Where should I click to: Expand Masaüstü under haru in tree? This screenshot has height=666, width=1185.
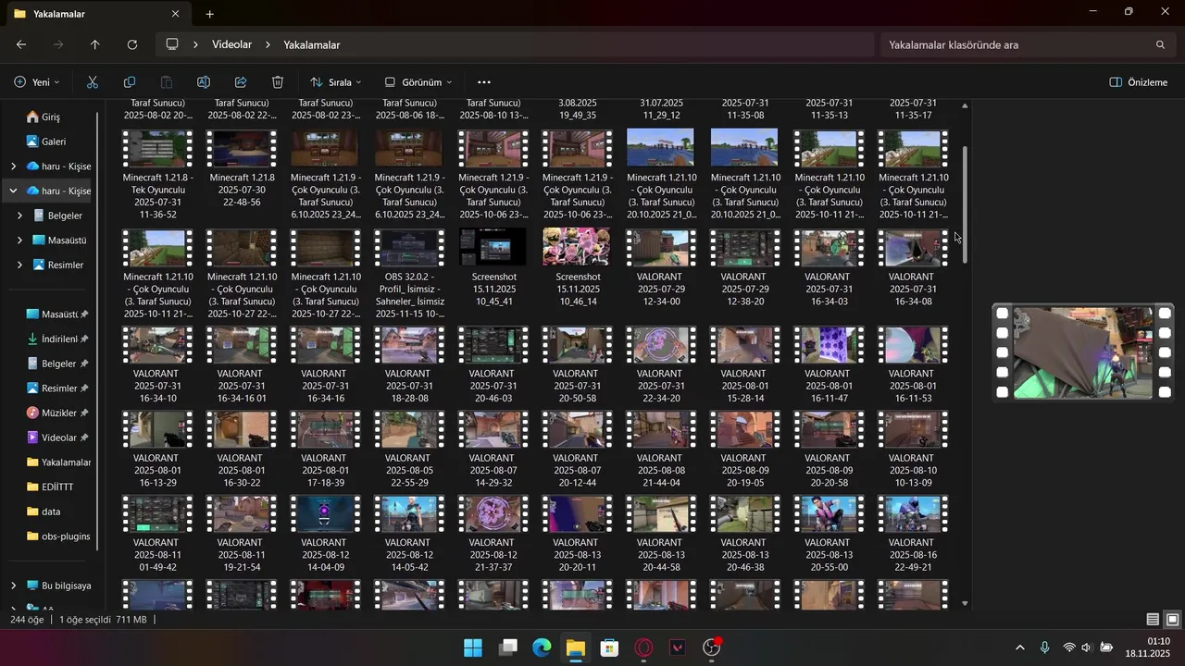coord(20,240)
